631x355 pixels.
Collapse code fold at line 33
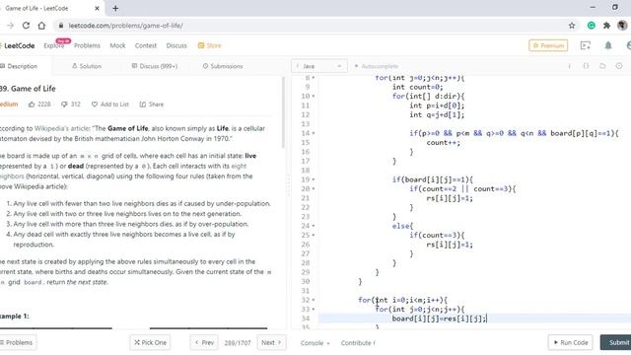314,309
